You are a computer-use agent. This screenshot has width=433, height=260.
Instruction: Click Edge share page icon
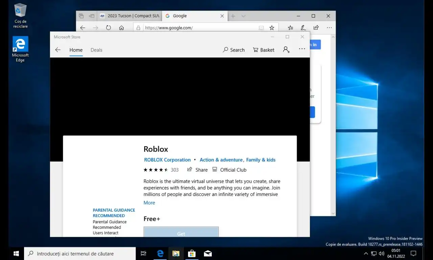[316, 28]
